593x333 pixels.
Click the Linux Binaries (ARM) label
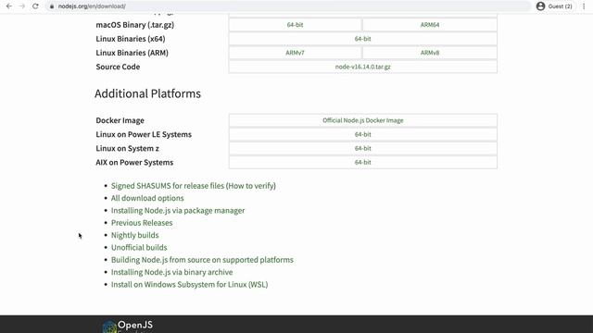coord(132,53)
